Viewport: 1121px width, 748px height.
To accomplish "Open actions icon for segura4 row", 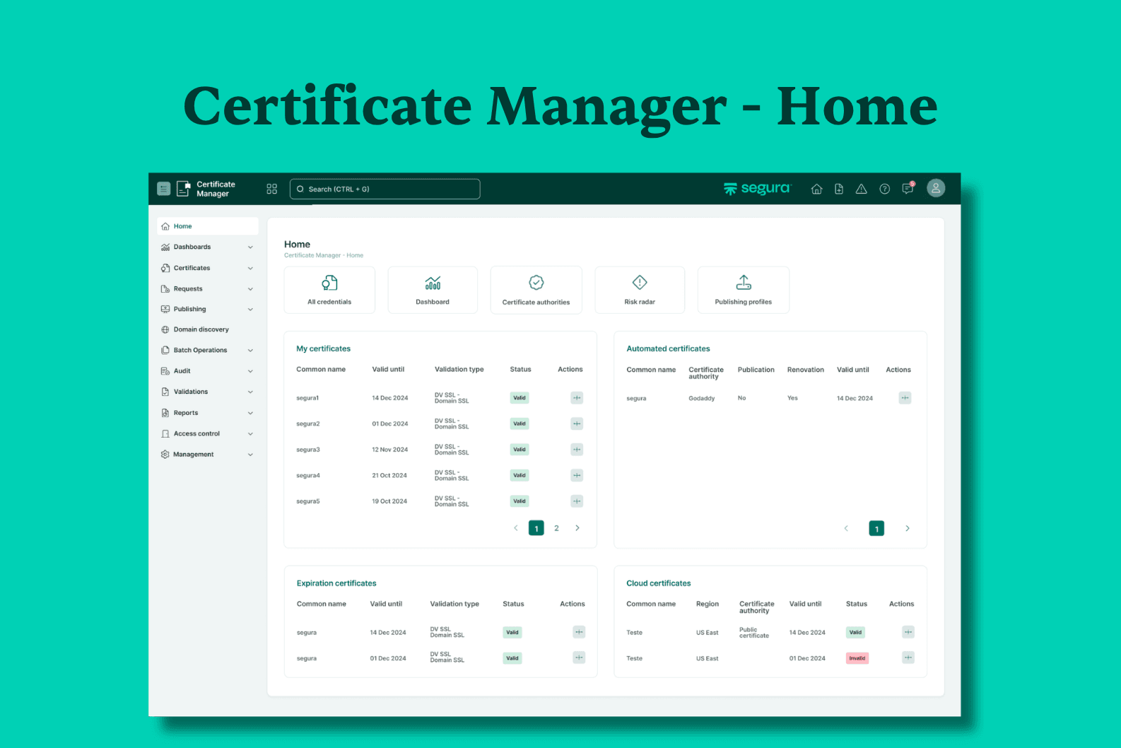I will pos(577,475).
